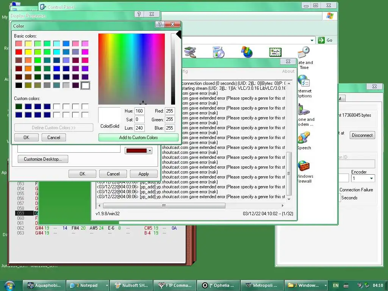The width and height of the screenshot is (388, 291).
Task: Click the Start orb on the taskbar
Action: point(9,286)
